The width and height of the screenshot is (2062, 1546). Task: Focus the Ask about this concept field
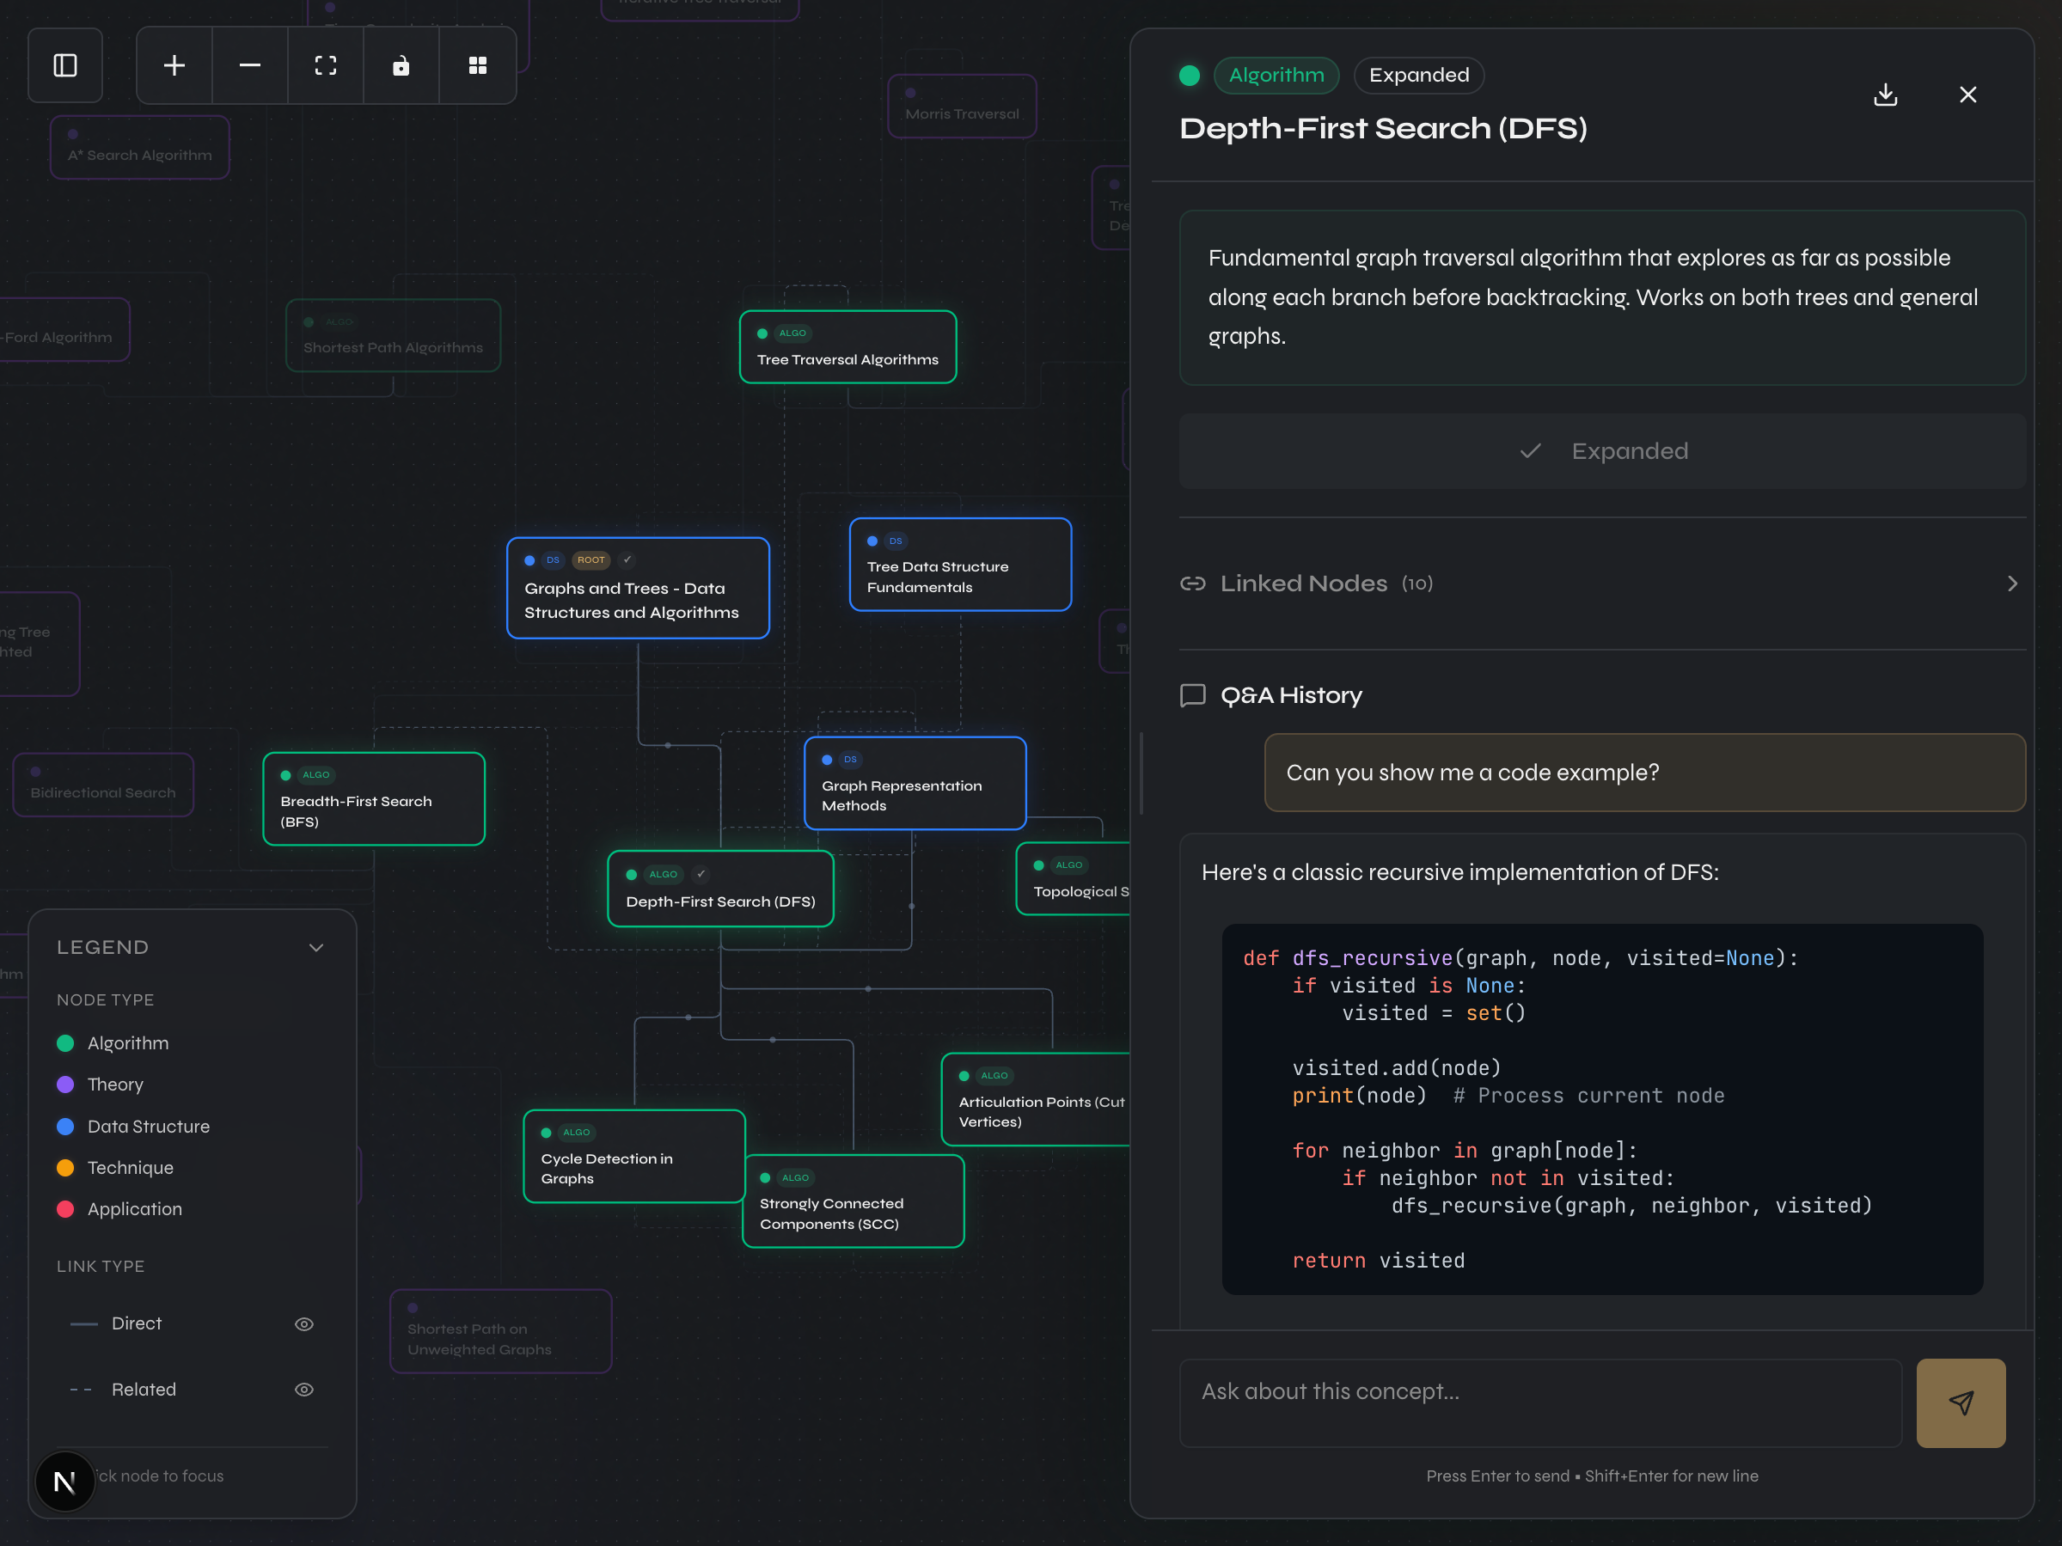tap(1540, 1402)
